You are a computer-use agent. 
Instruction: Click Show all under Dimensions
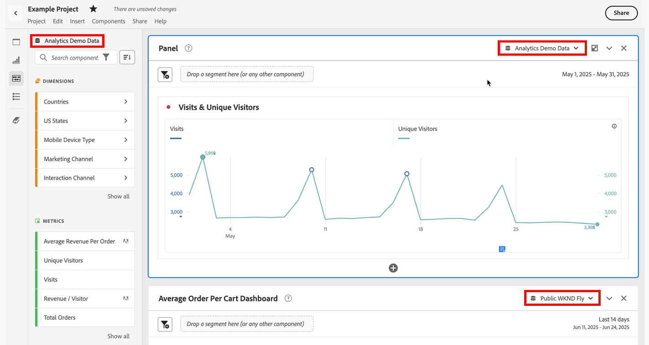(118, 197)
